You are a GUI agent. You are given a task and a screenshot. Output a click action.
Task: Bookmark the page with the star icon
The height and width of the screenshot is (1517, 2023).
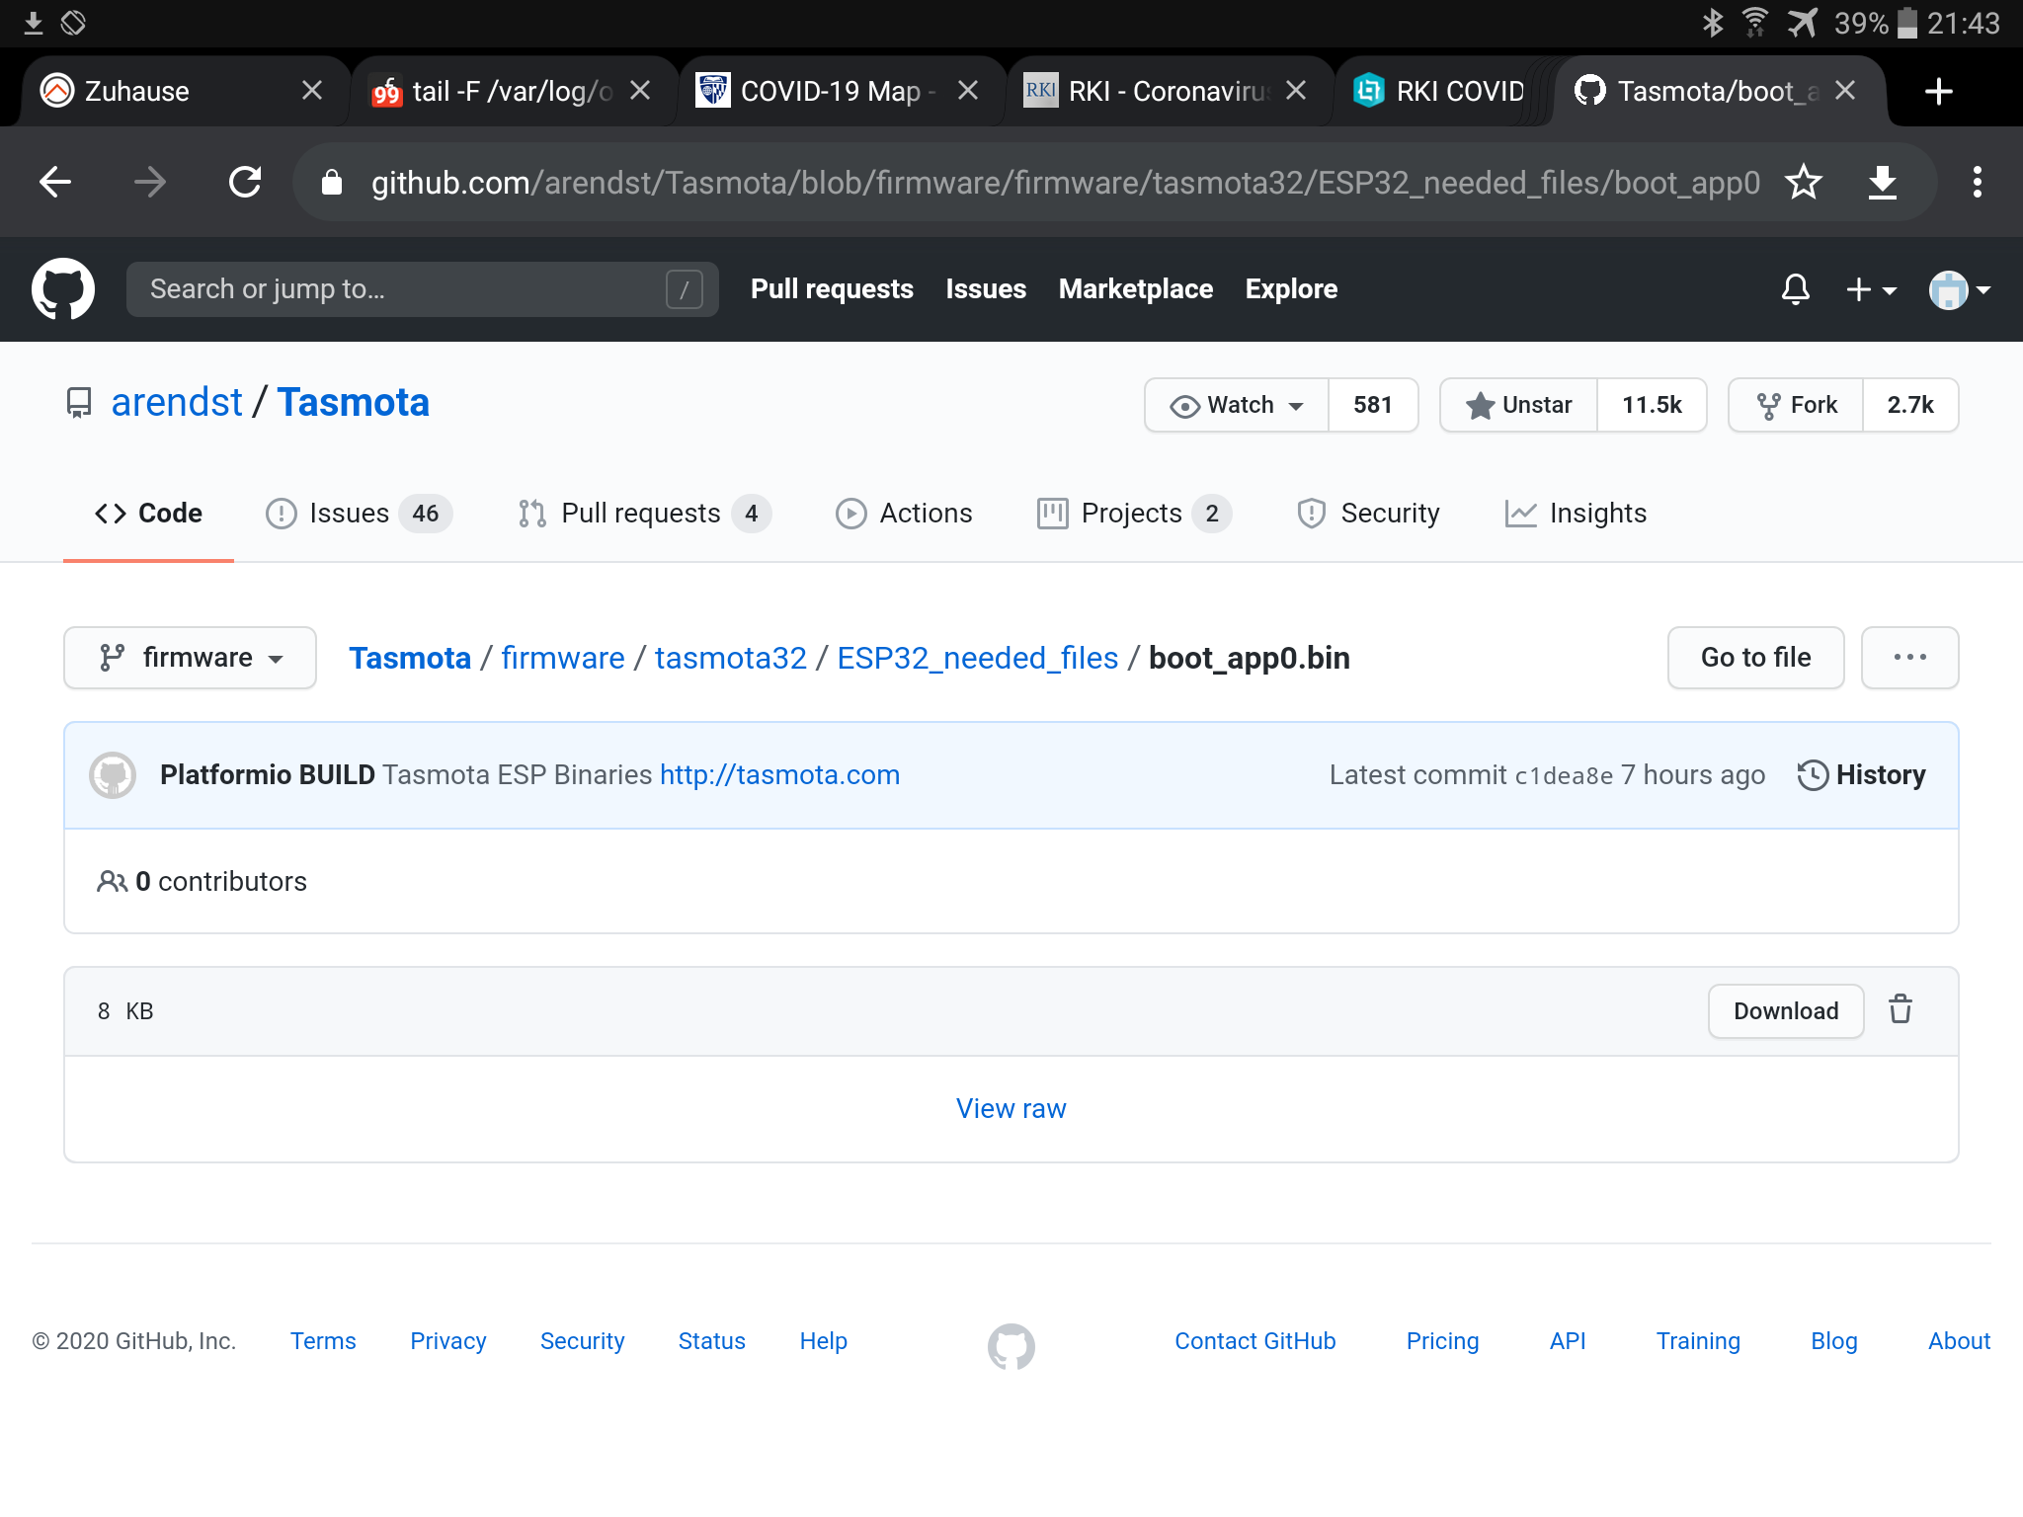tap(1804, 182)
